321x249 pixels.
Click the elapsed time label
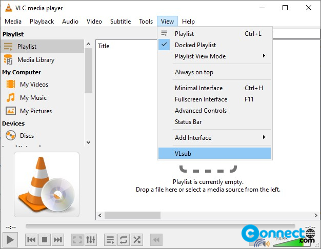(x=11, y=227)
